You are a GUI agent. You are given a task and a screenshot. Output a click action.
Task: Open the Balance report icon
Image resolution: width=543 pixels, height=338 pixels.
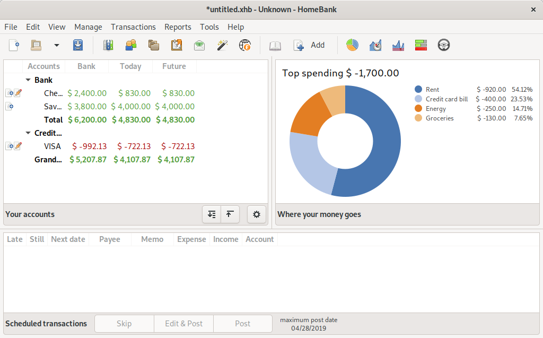point(398,45)
